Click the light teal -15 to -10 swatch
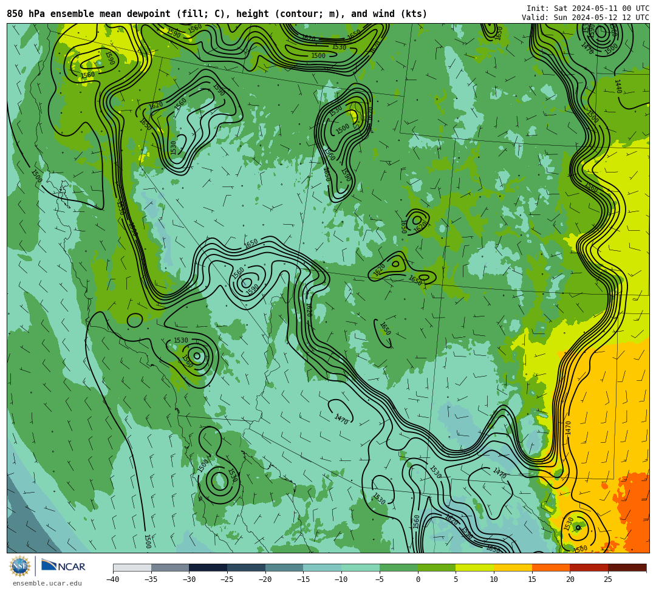656x591 pixels. [323, 567]
